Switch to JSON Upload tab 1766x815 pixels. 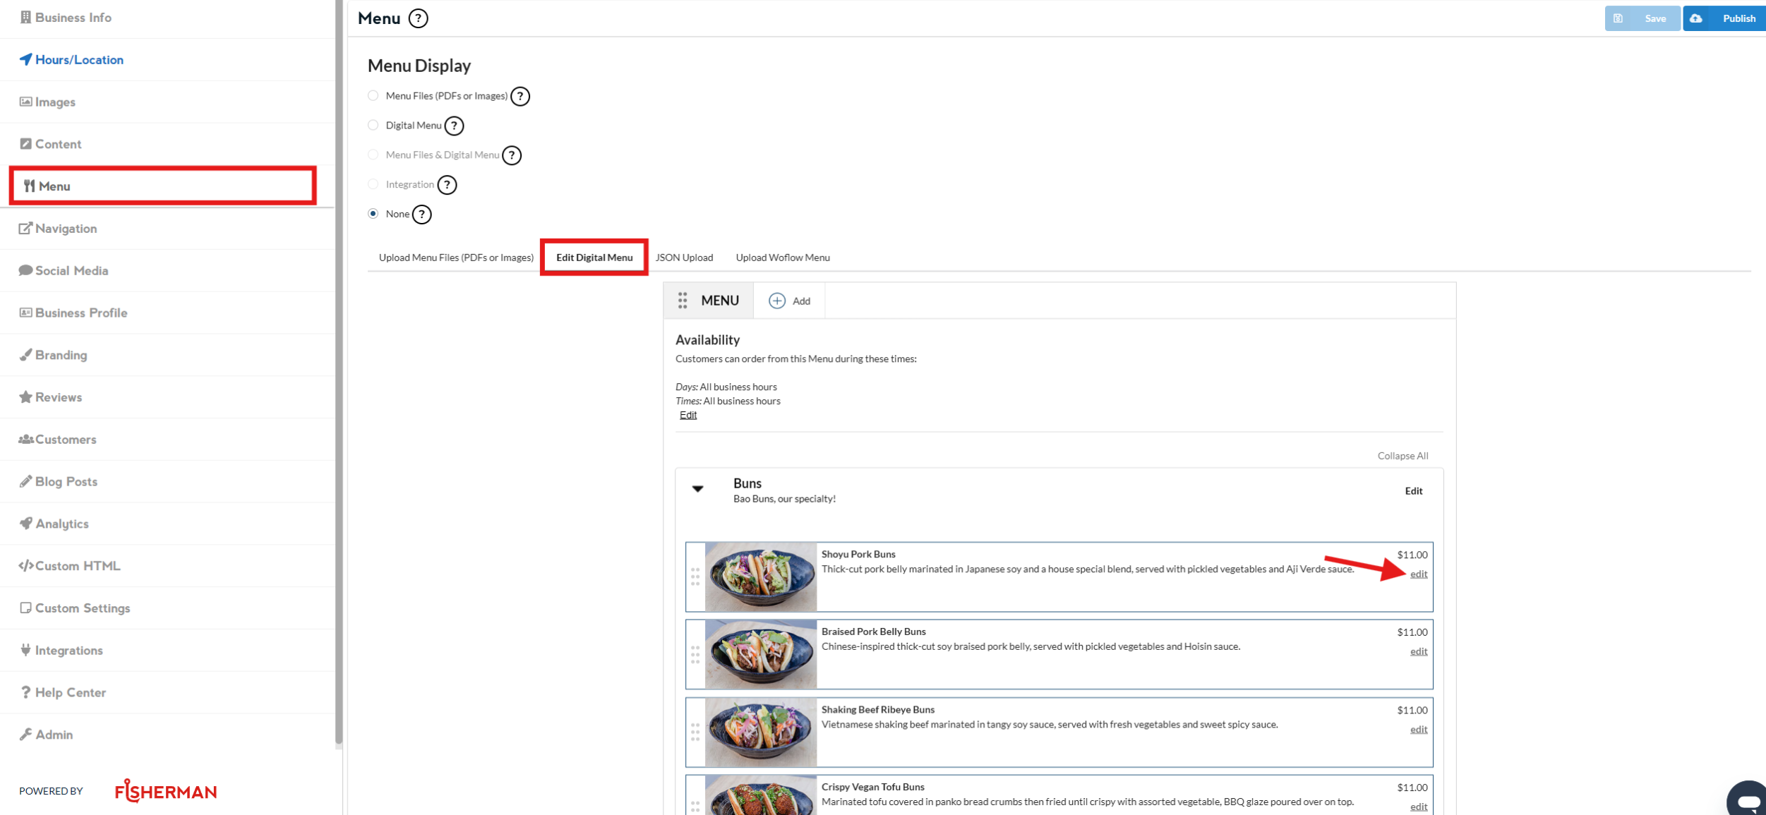pyautogui.click(x=684, y=258)
